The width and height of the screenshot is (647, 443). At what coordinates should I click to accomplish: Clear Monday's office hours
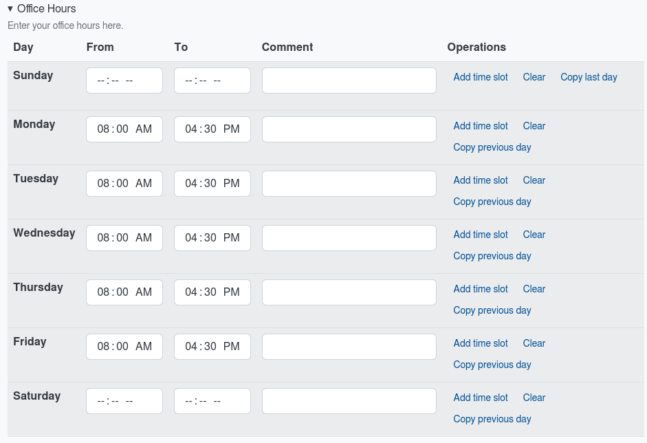click(x=534, y=126)
